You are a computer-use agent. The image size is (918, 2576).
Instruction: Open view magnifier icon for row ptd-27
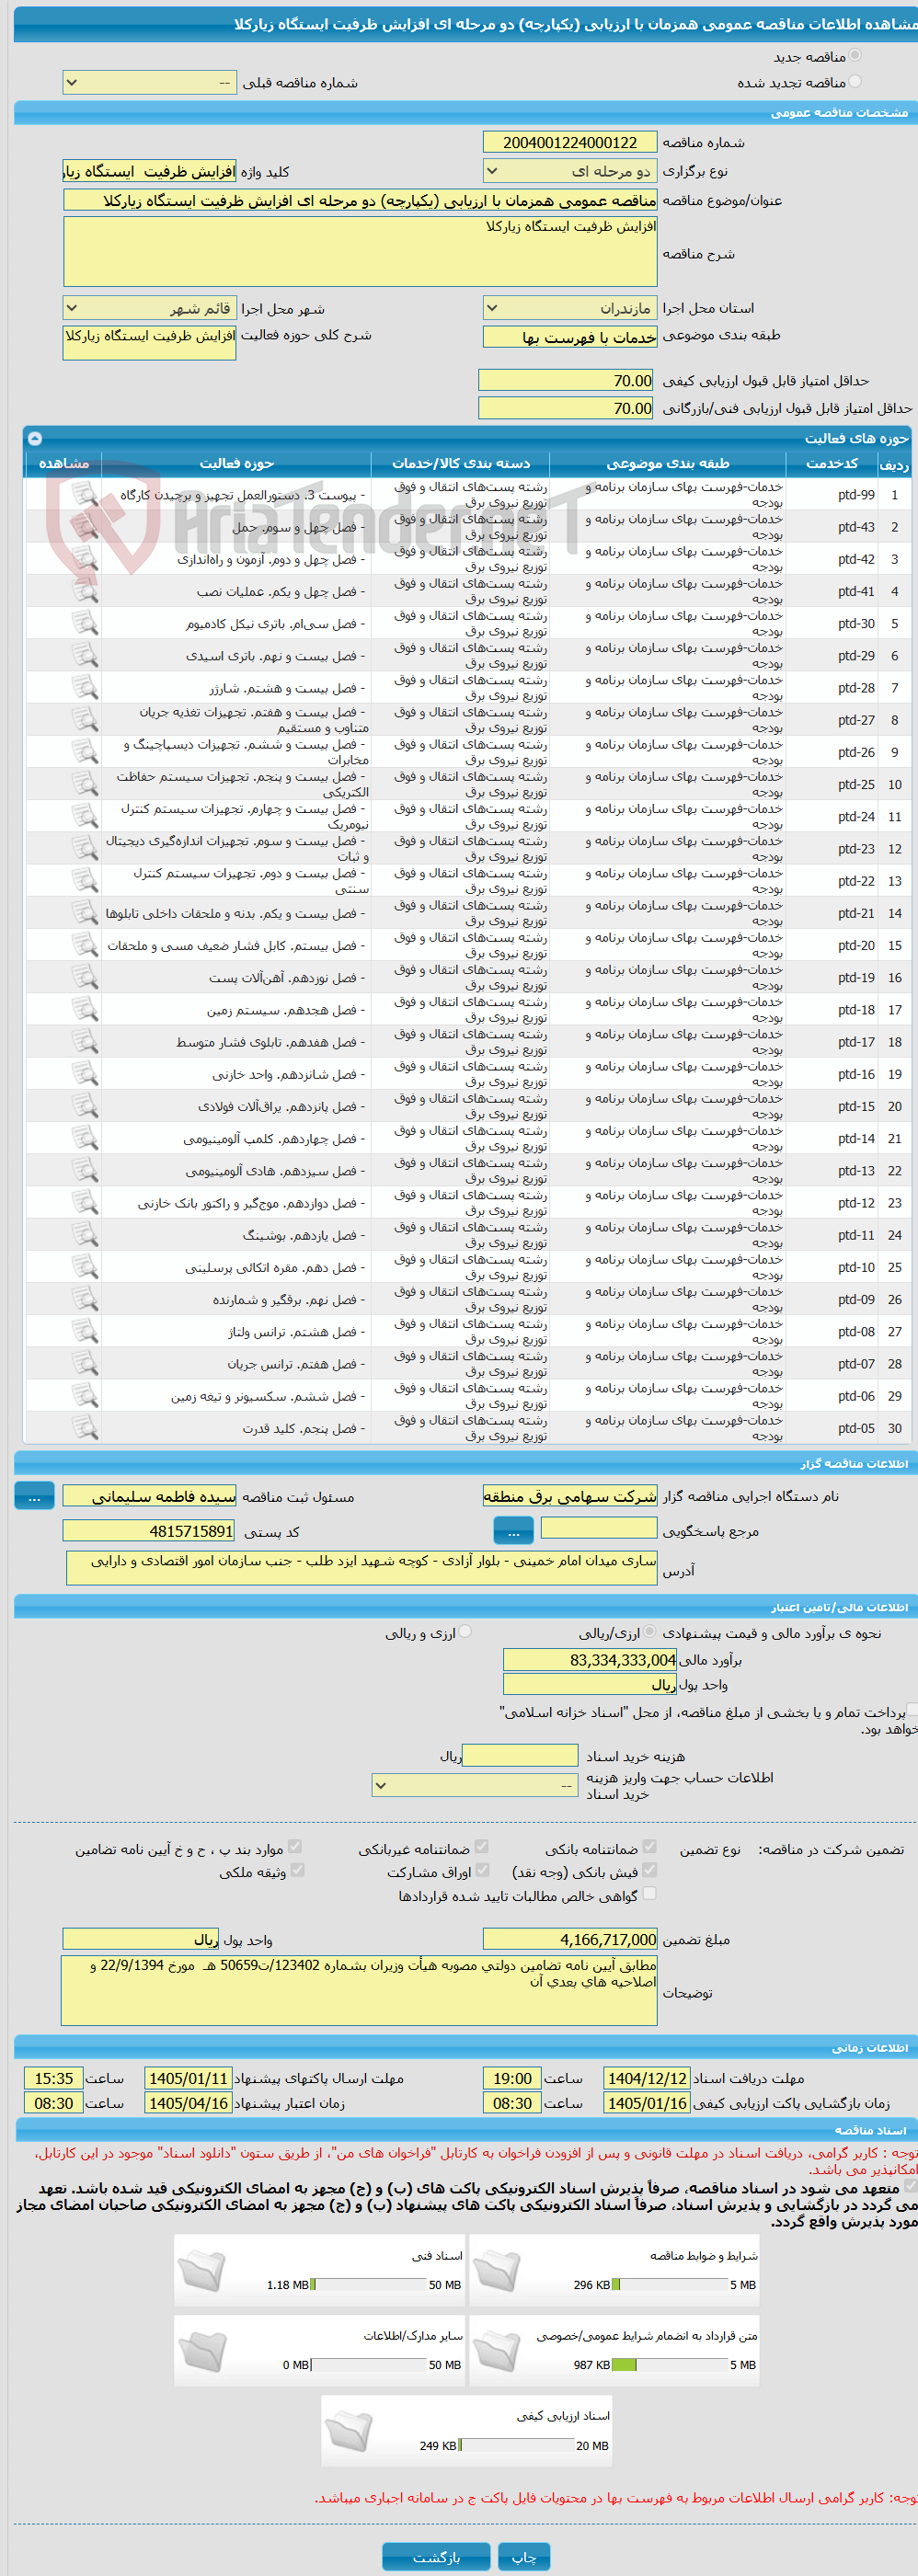pos(85,720)
